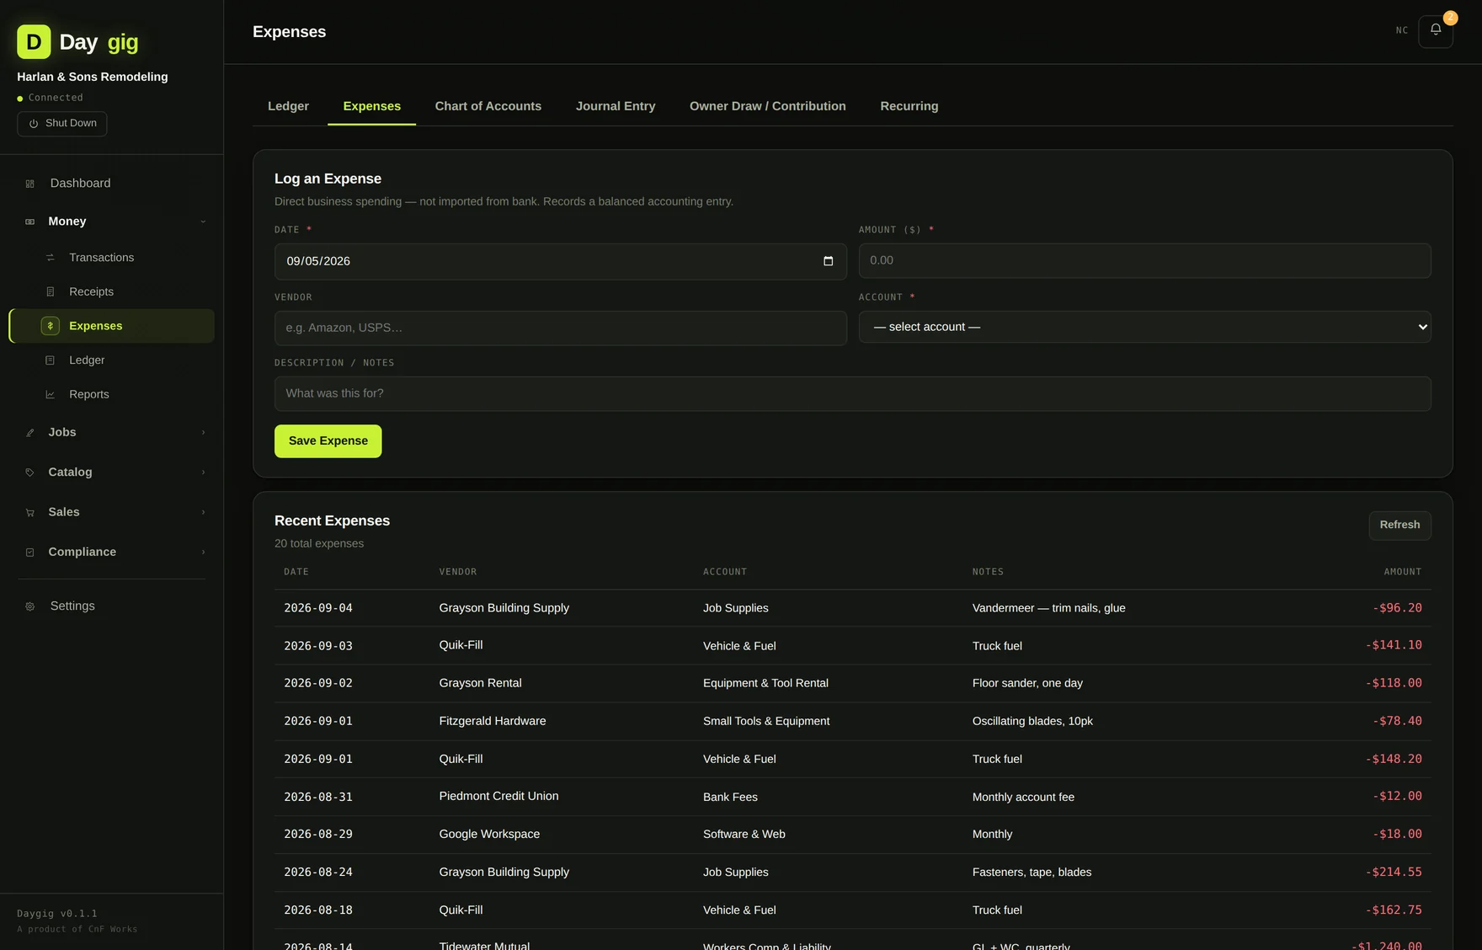Focus the Vendor input field
The image size is (1482, 950).
pyautogui.click(x=560, y=328)
